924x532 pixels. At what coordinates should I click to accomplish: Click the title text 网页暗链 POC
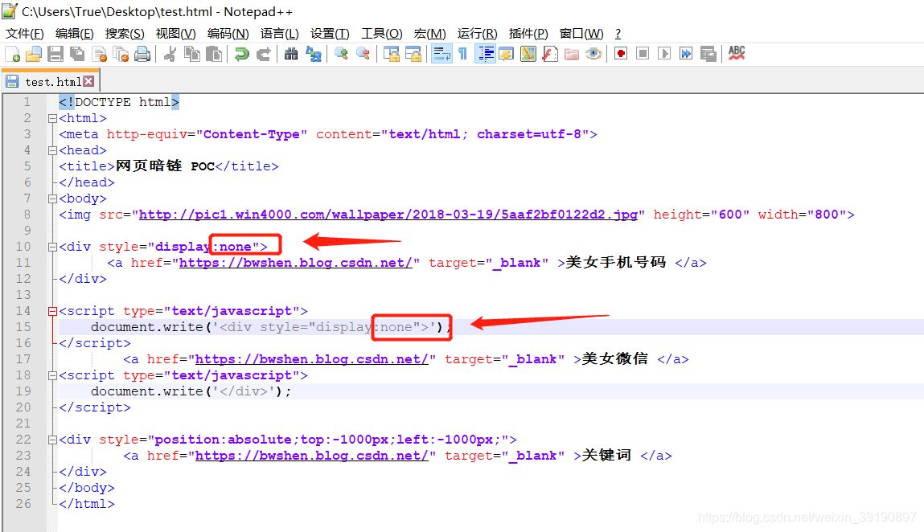165,166
